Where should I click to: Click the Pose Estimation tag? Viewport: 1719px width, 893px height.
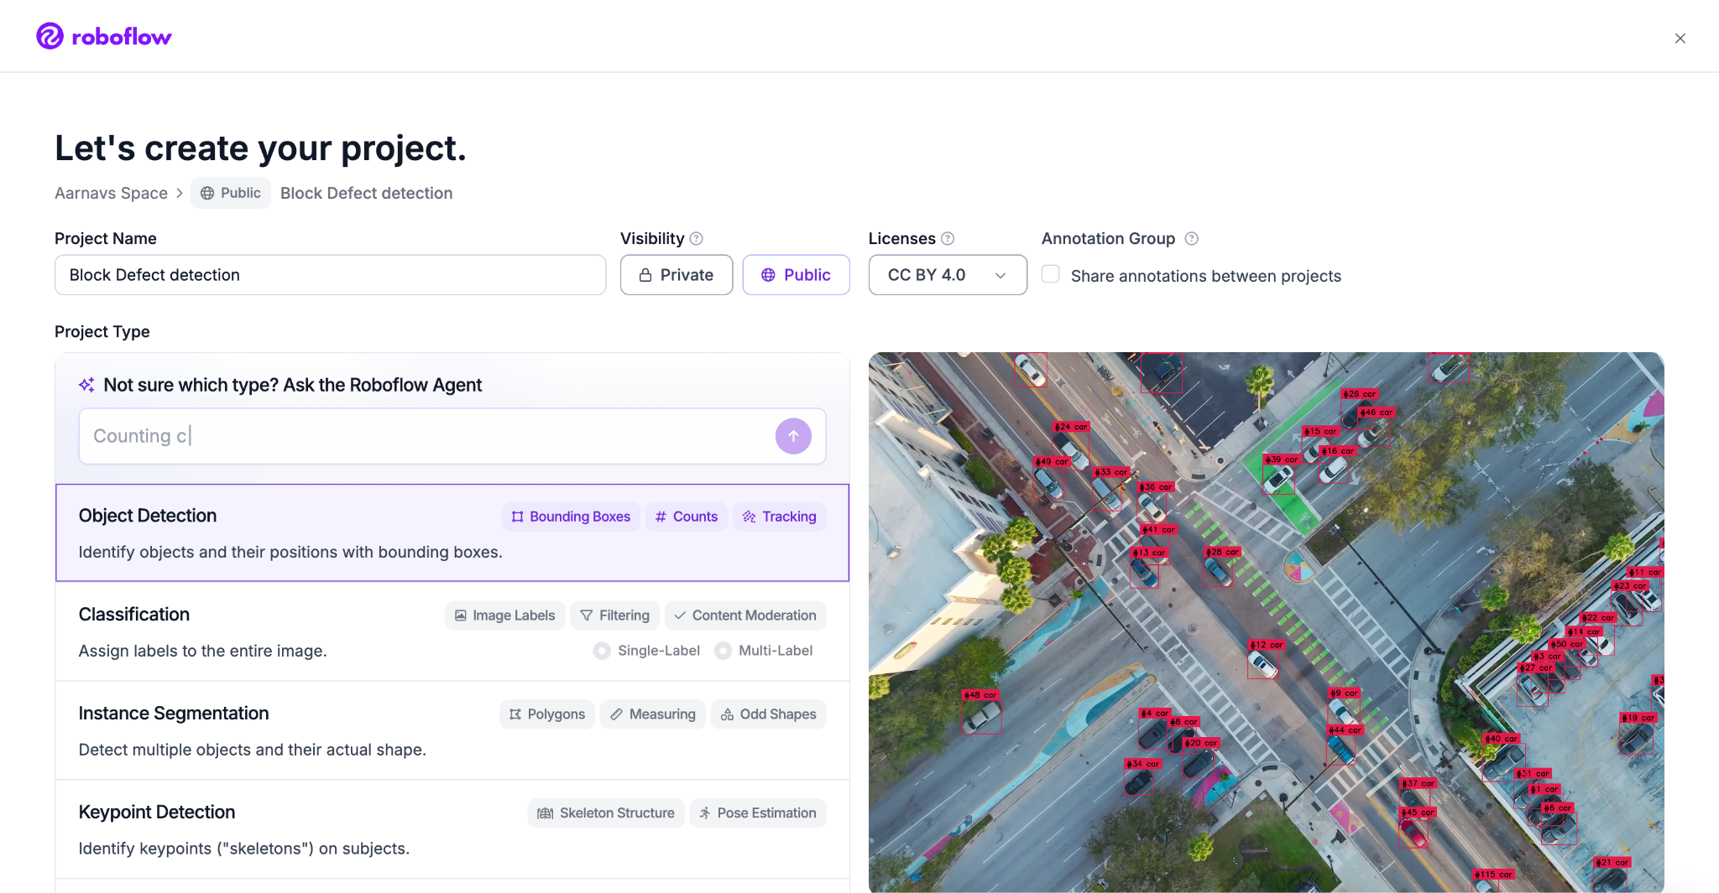(x=758, y=813)
